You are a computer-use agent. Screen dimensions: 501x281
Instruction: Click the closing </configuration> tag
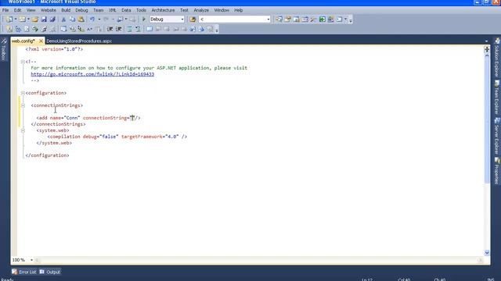47,155
